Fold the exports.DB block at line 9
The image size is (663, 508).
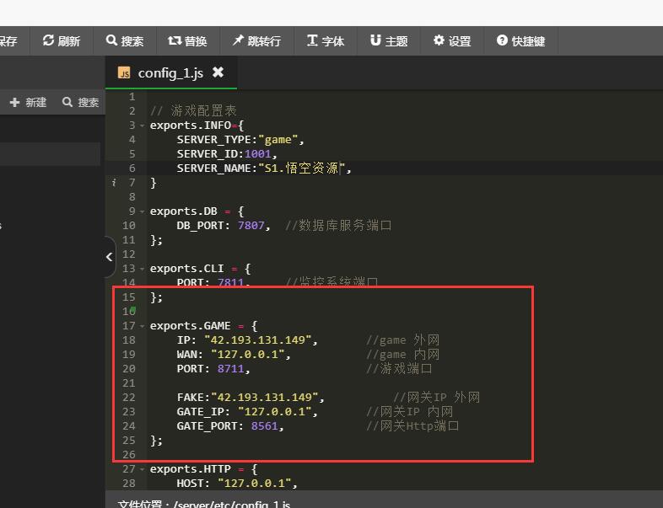click(x=143, y=211)
